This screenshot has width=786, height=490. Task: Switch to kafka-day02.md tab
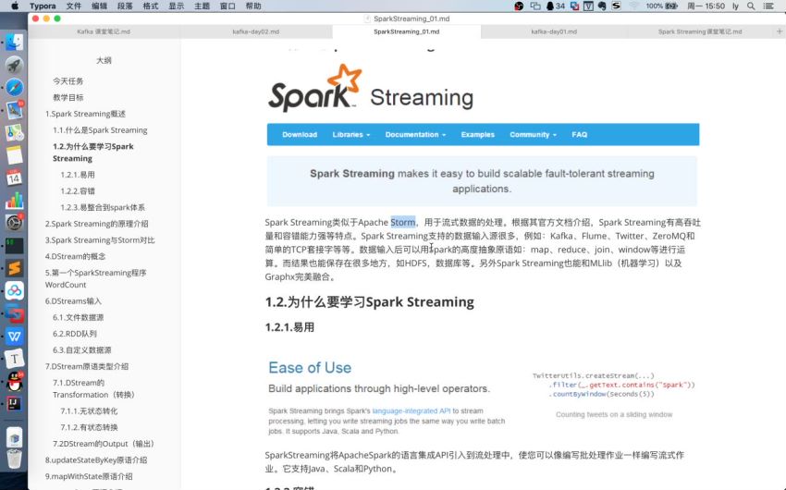[x=256, y=31]
